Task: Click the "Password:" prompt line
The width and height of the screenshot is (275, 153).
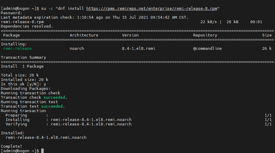Action: 12,13
